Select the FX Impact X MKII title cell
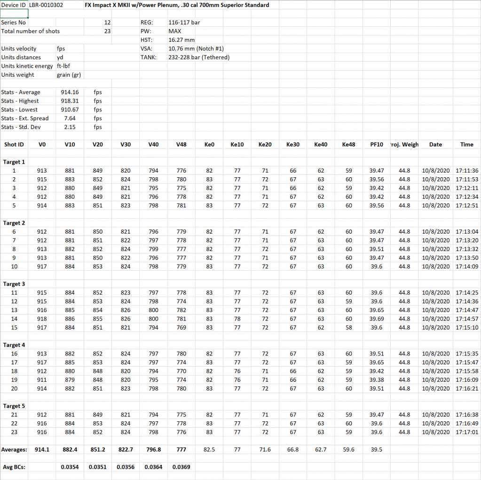Image resolution: width=481 pixels, height=480 pixels. click(x=177, y=5)
